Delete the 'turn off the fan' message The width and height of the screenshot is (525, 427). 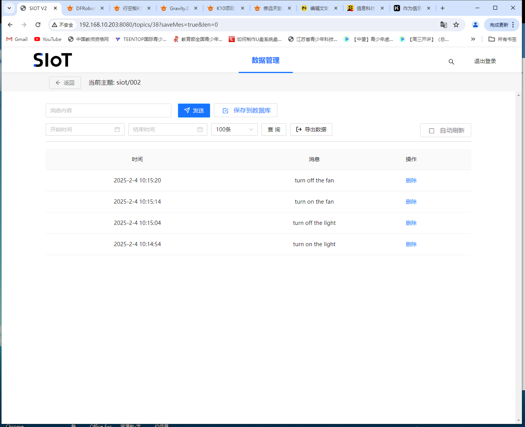411,180
